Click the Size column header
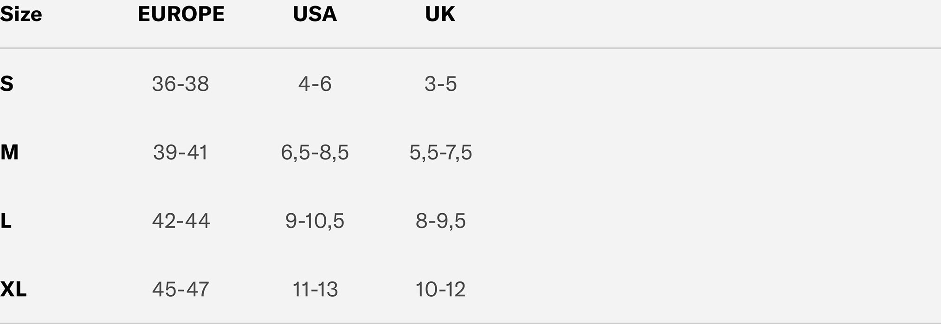Screen dimensions: 941x324 (21, 14)
